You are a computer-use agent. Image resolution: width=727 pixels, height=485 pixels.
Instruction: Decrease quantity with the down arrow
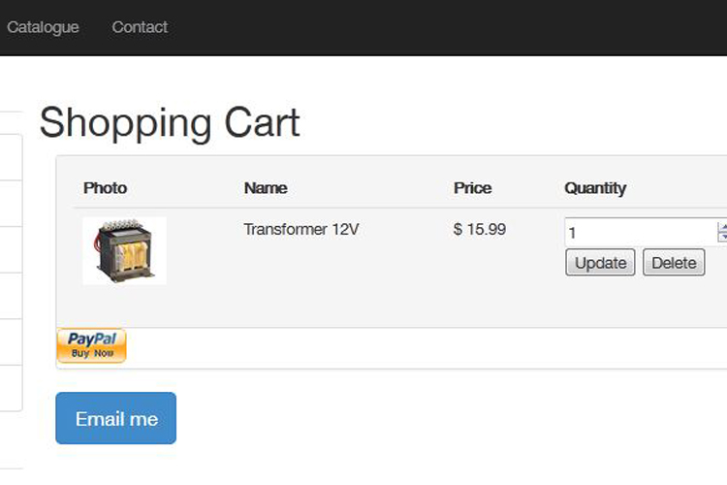pyautogui.click(x=722, y=238)
